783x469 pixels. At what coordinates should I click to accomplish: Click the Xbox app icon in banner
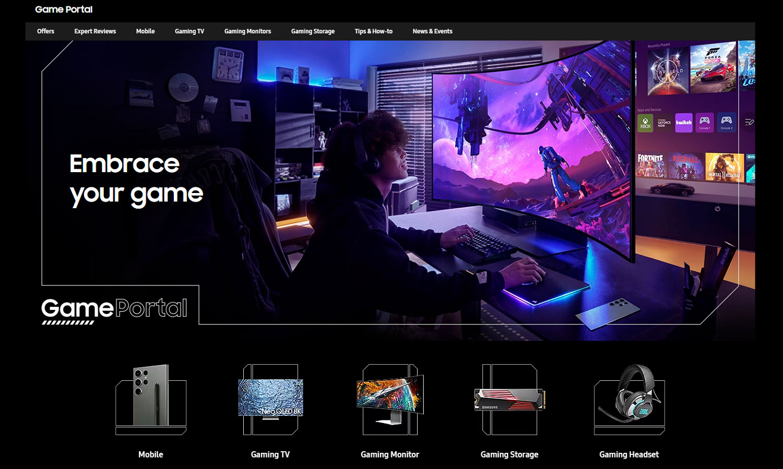[x=645, y=123]
